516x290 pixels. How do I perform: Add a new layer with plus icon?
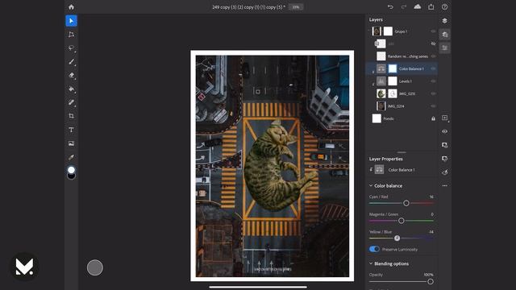[444, 118]
